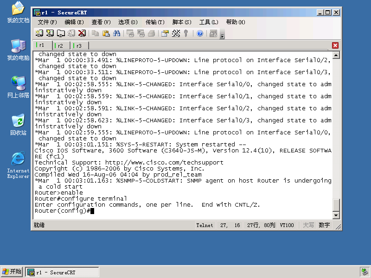Click the Router#configure terminal line
Viewport: 371px width, 278px height.
click(81, 199)
